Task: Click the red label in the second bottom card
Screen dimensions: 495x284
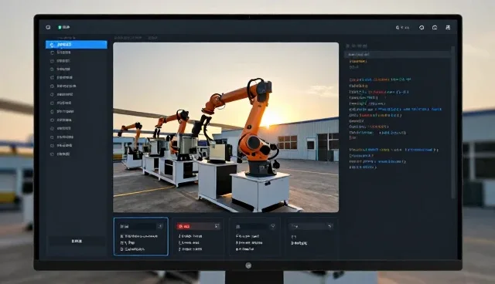Action: pos(184,226)
